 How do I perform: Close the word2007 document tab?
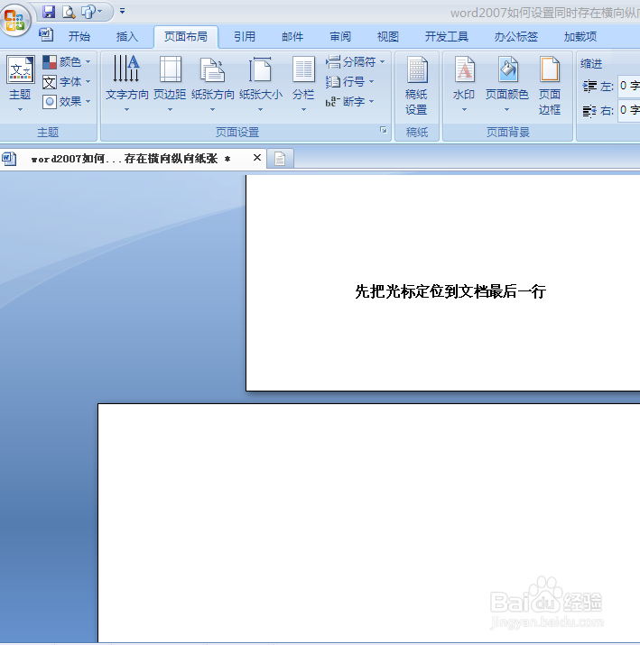pyautogui.click(x=257, y=158)
